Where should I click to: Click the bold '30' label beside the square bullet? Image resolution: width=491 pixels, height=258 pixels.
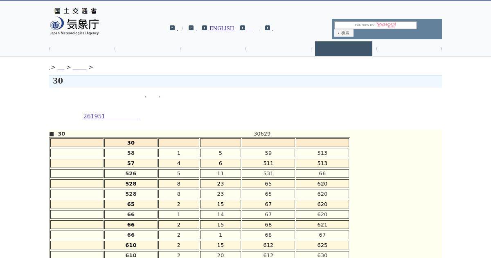pyautogui.click(x=61, y=134)
